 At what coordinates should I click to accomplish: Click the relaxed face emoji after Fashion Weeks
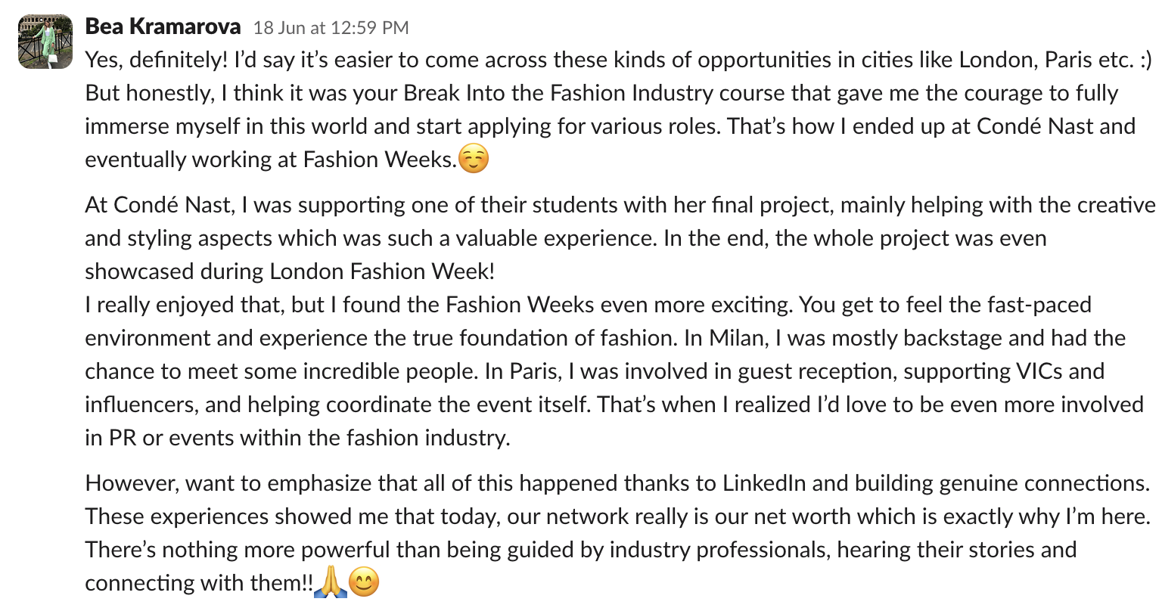coord(474,160)
